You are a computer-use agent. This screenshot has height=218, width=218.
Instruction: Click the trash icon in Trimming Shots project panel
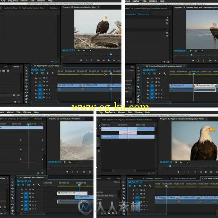pyautogui.click(x=131, y=102)
